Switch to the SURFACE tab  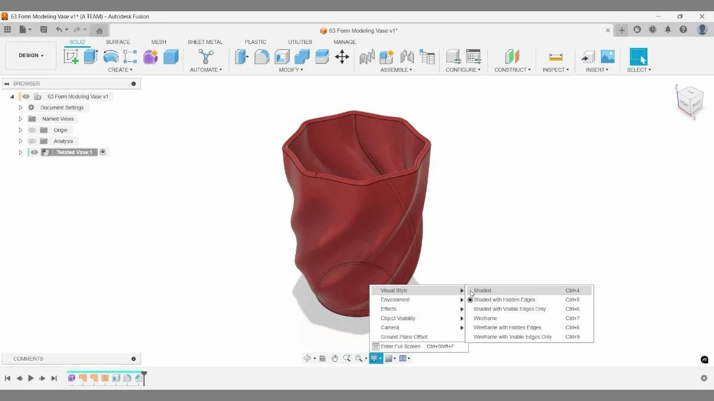point(118,42)
